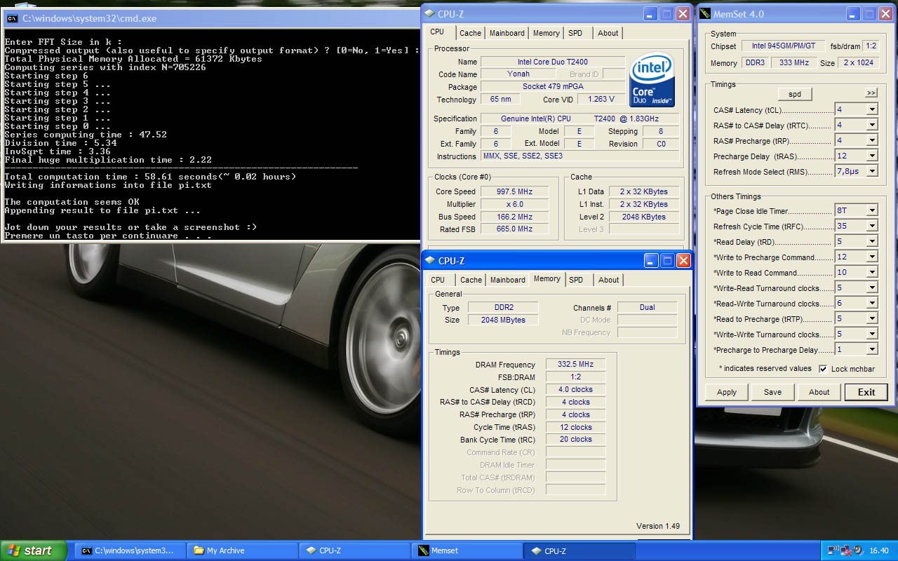Open the About tab in lower CPU-Z
Image resolution: width=898 pixels, height=561 pixels.
[609, 280]
